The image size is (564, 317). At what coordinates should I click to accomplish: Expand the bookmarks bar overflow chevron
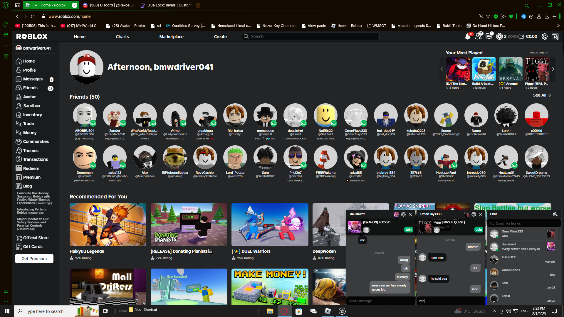tap(558, 26)
